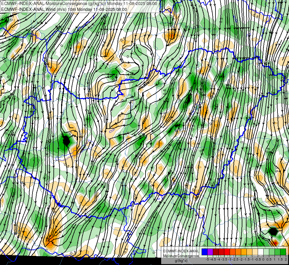
Task: Select the medium green swatch between 1 and 1.5
Action: coord(277,252)
